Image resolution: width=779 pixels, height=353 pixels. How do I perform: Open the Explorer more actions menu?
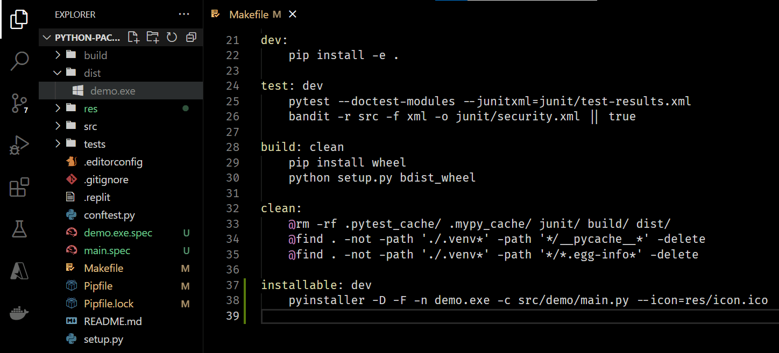(x=184, y=15)
